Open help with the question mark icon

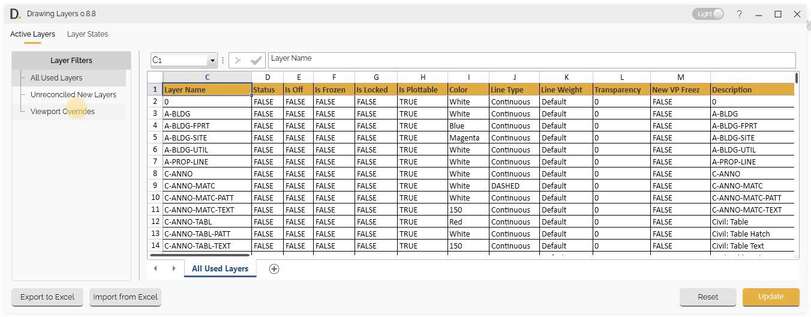pyautogui.click(x=739, y=14)
